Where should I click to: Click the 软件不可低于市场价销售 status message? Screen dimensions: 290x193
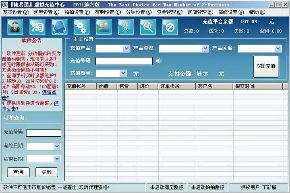[x=56, y=187]
